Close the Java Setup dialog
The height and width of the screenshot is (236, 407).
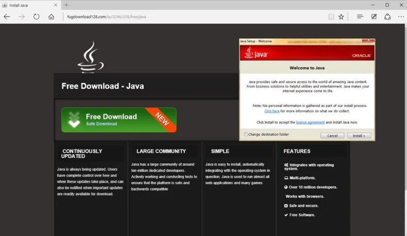click(368, 41)
